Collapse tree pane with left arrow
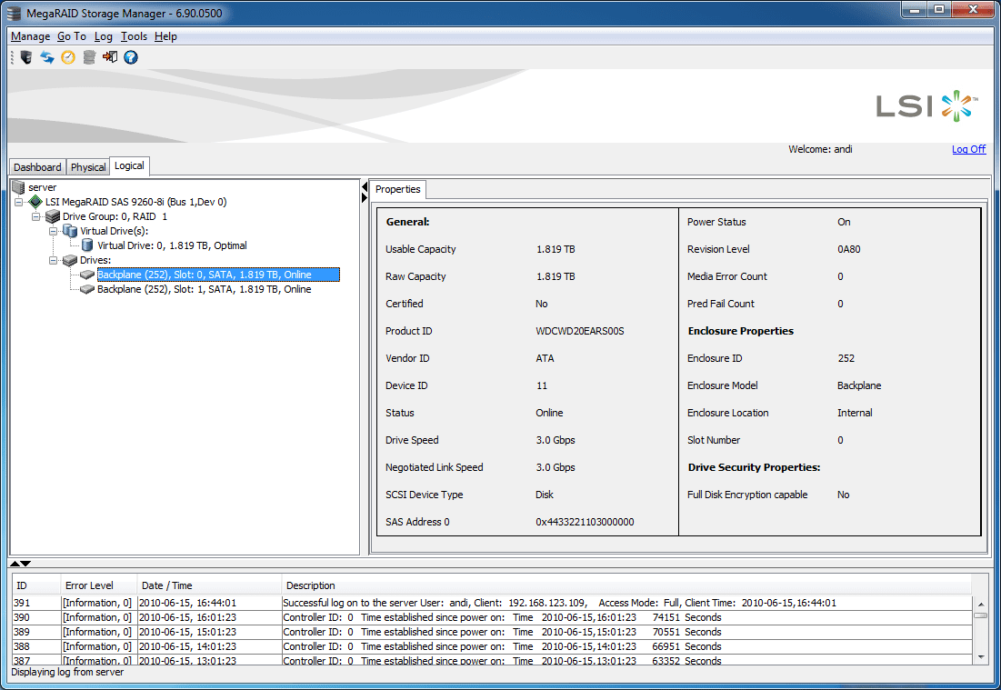 click(365, 187)
